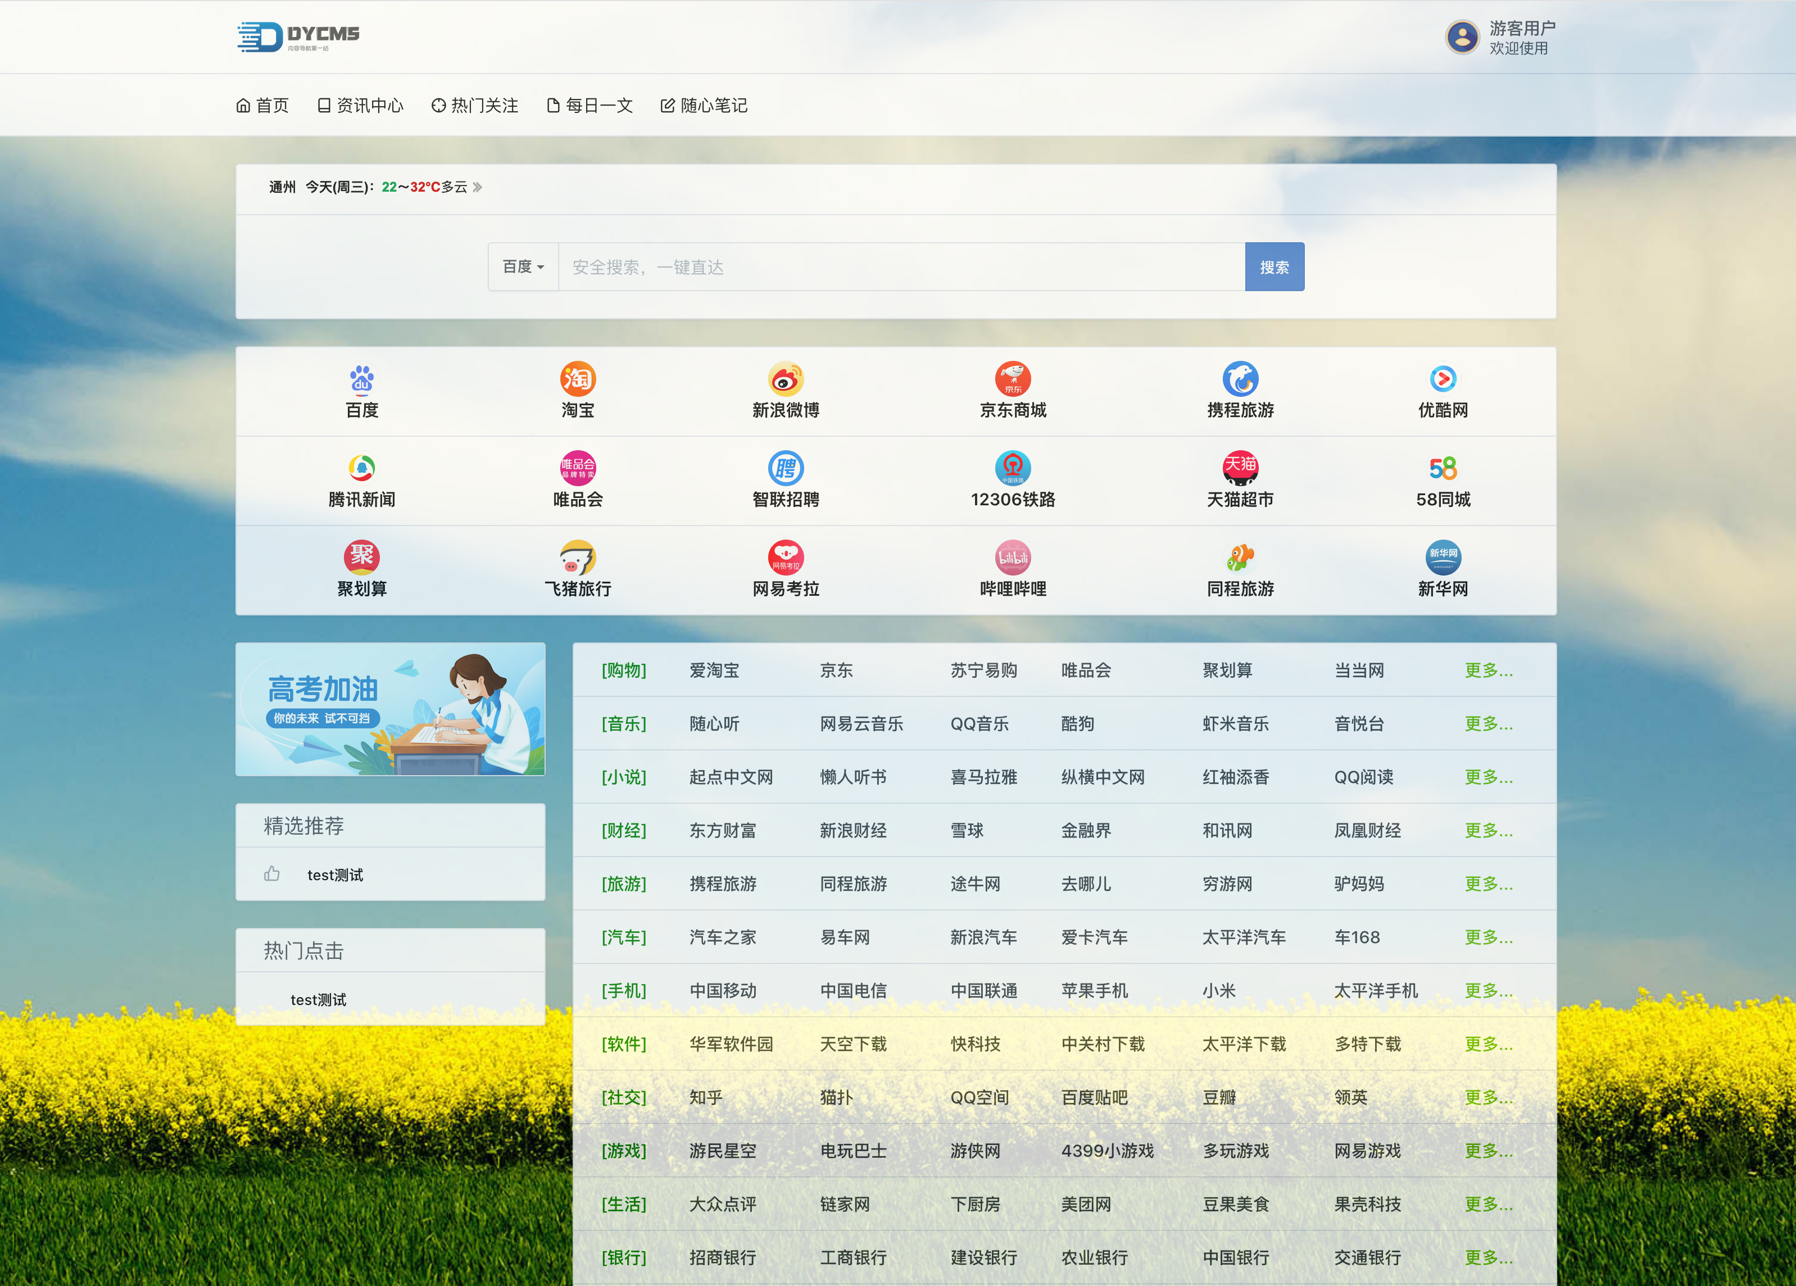Open the Taobao orange icon

coord(578,379)
